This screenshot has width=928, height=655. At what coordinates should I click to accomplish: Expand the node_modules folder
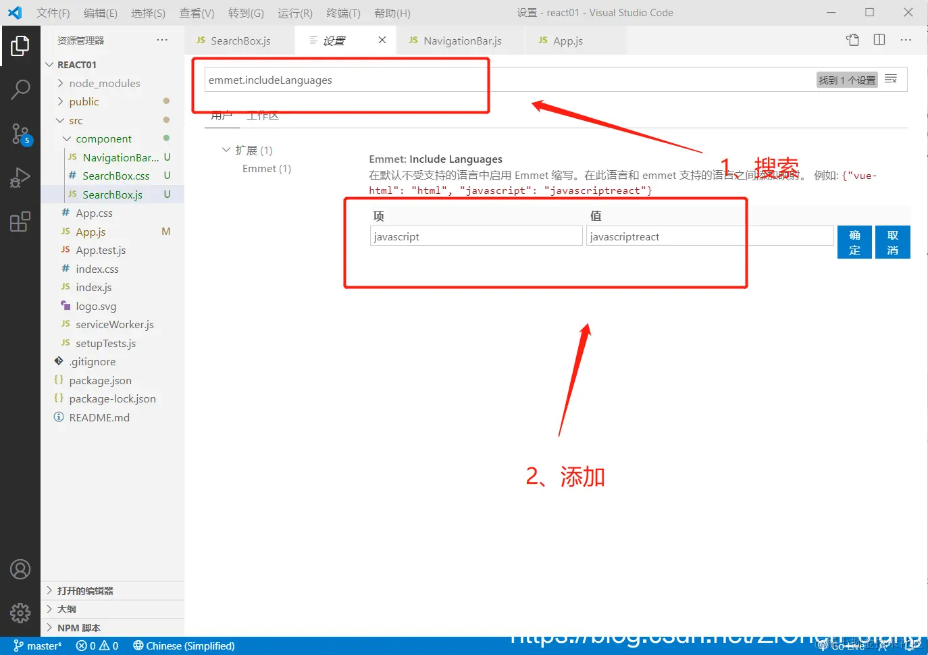click(112, 83)
